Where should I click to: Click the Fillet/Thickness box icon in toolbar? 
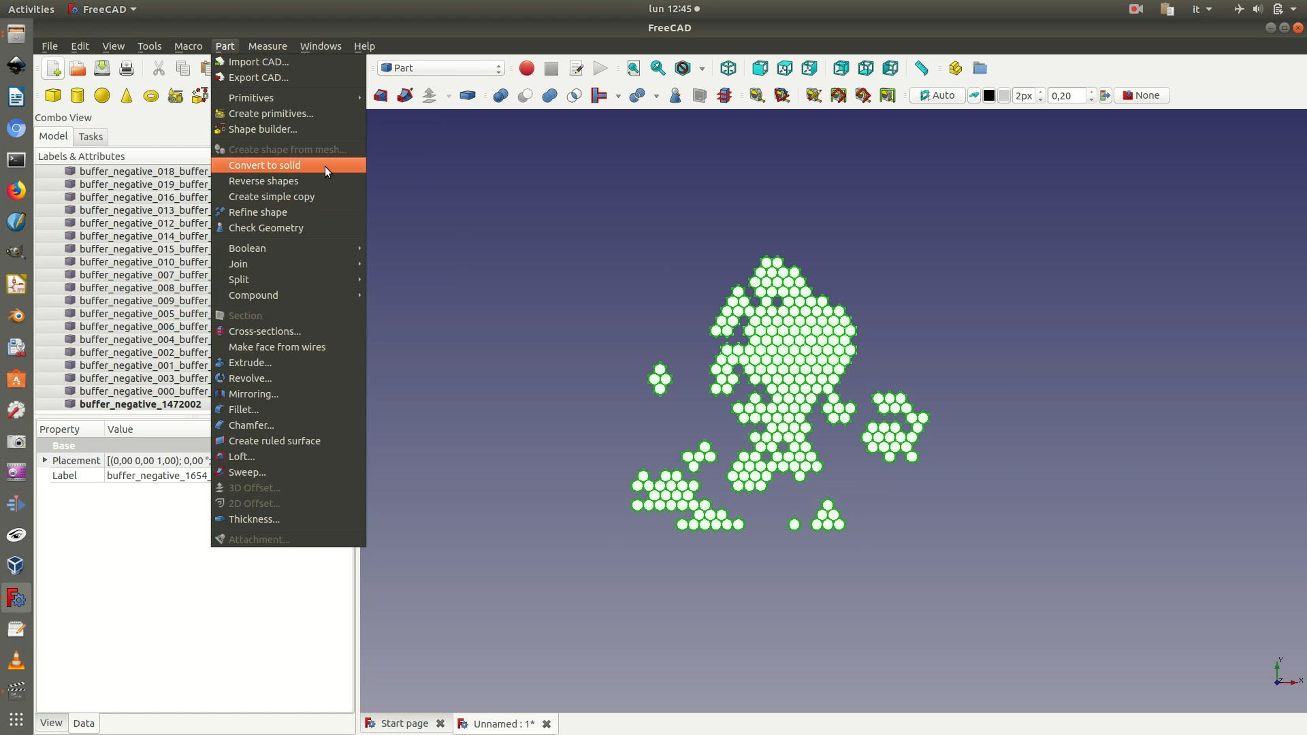(468, 95)
